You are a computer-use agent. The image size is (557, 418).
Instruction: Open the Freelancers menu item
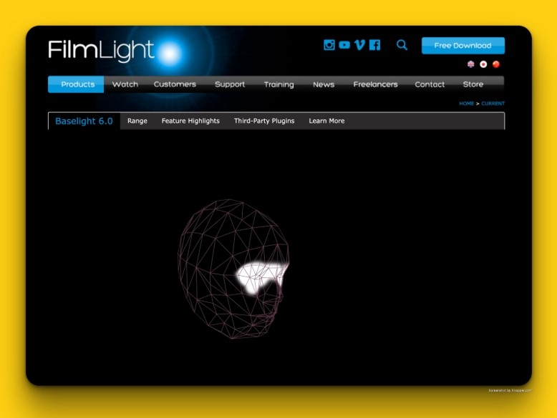coord(375,84)
